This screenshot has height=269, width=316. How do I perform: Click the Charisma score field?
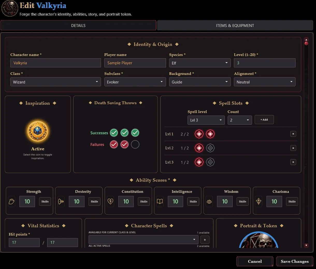pyautogui.click(x=274, y=201)
